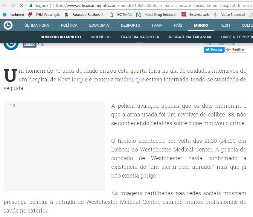
Task: Switch to the POLÍTICA section
Action: pyautogui.click(x=69, y=25)
